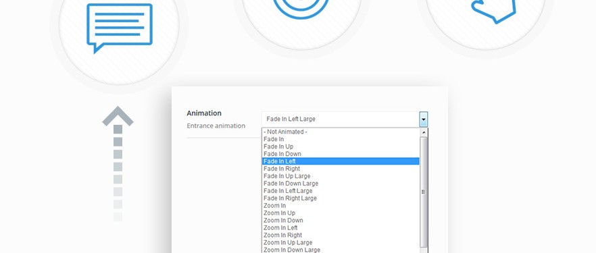
Task: Click the Fade In Left Large combo box
Action: pyautogui.click(x=345, y=119)
